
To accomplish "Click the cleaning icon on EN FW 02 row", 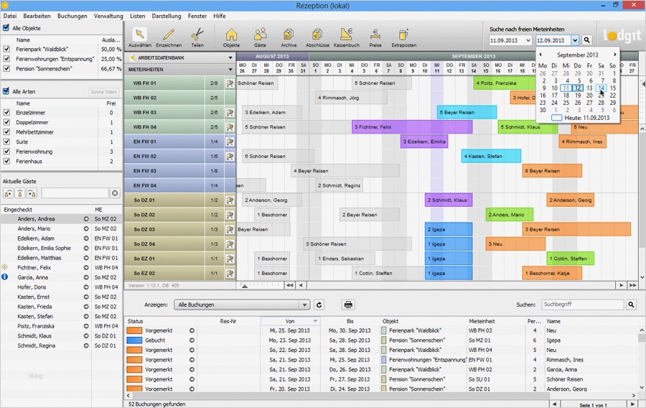I will pos(230,157).
